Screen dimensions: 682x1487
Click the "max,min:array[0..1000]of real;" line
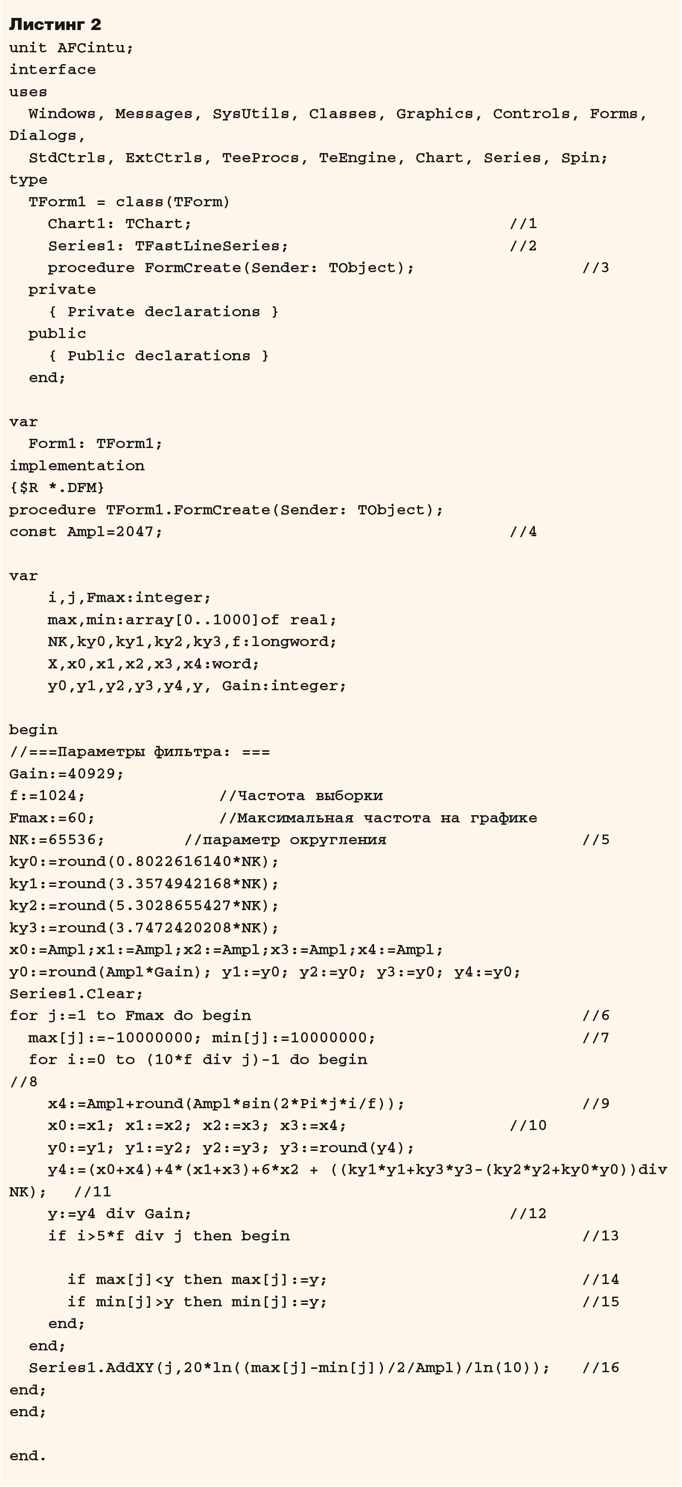[x=192, y=620]
